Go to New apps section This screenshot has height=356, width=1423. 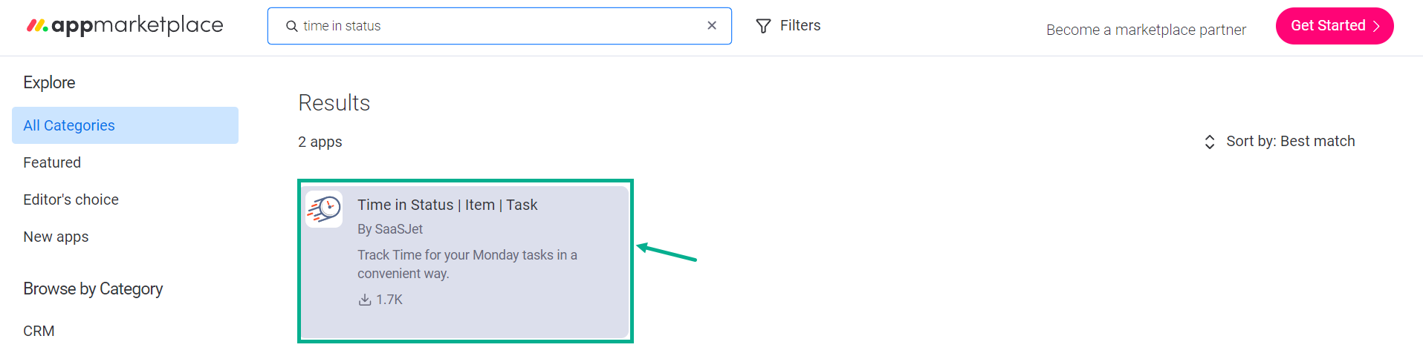(56, 237)
